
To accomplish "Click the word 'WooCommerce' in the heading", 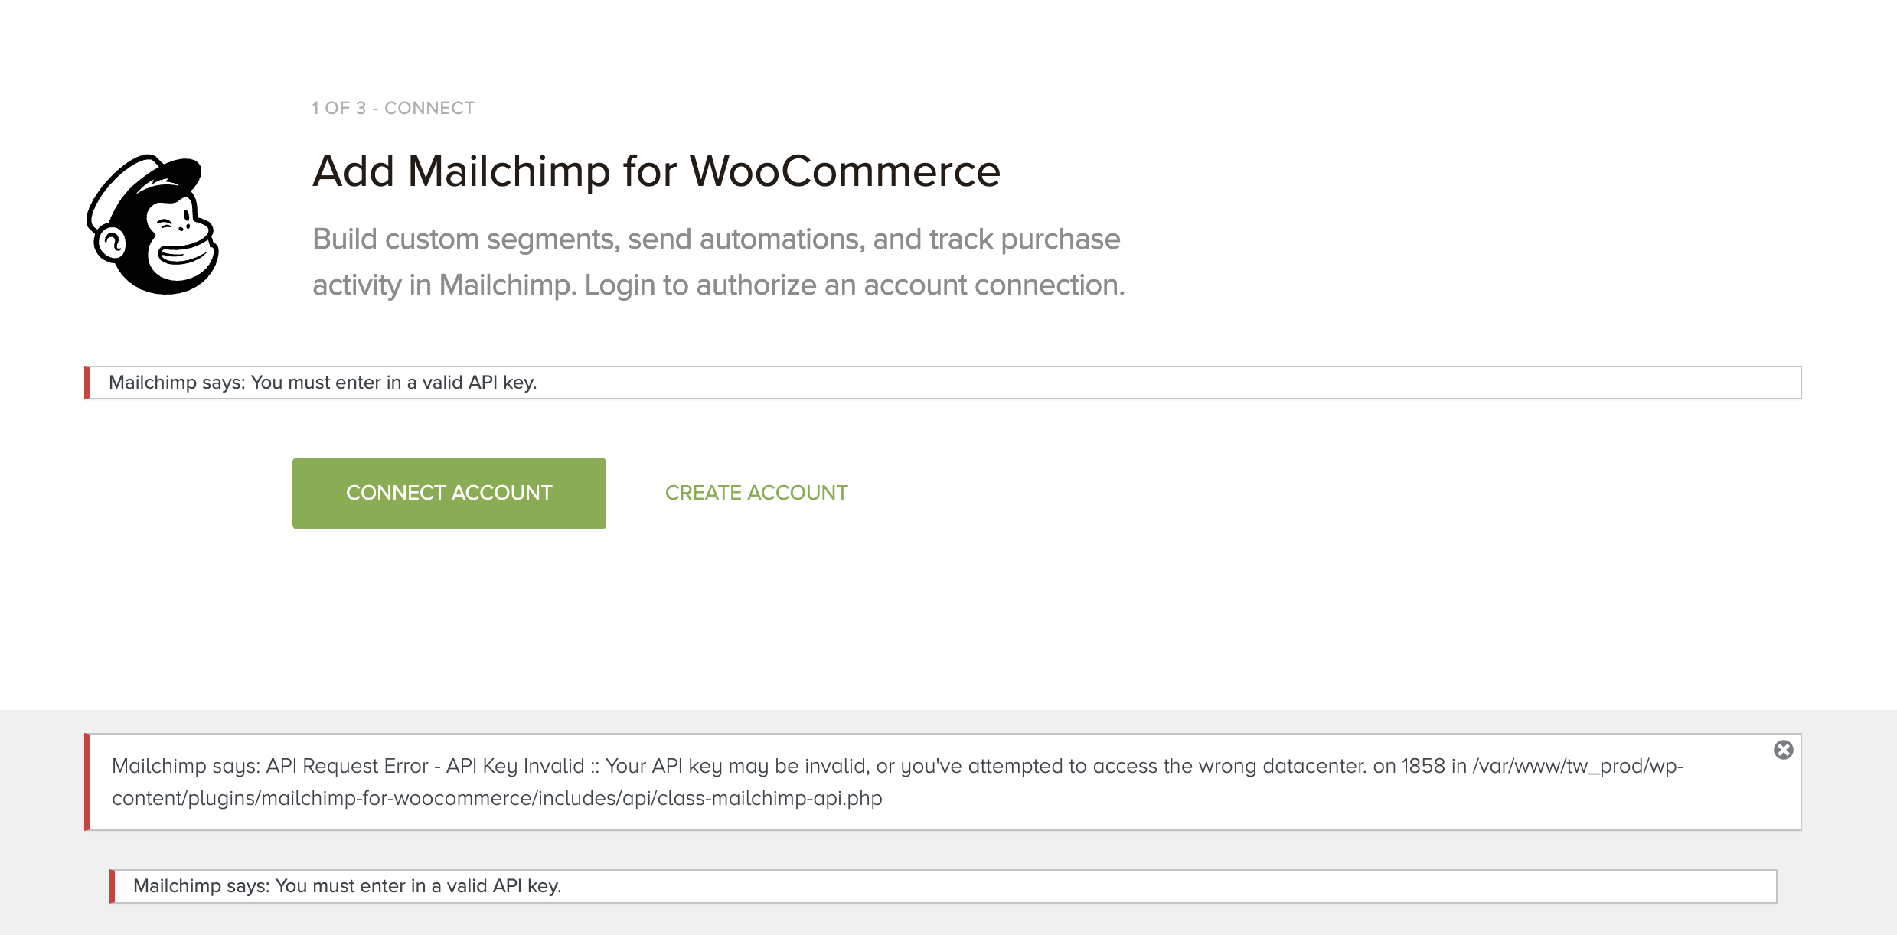I will tap(845, 171).
